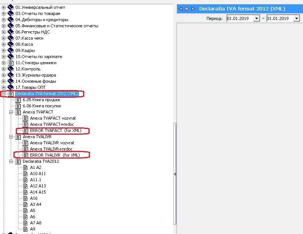Click the document icon of Anexa TVALIVR vozvrat

[x=25, y=143]
